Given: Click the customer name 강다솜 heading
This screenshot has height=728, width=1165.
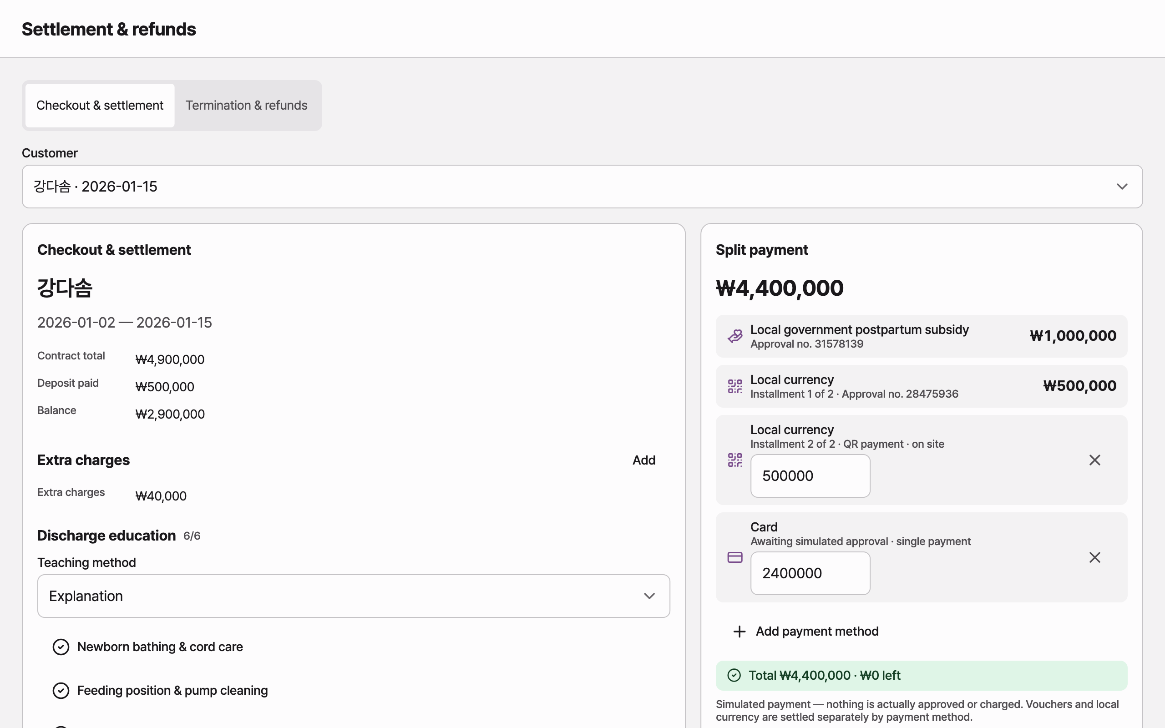Looking at the screenshot, I should 65,288.
